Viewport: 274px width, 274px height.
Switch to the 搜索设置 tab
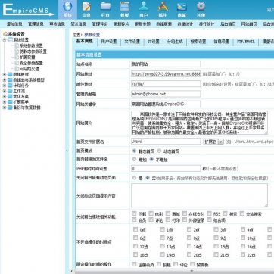[x=198, y=42]
